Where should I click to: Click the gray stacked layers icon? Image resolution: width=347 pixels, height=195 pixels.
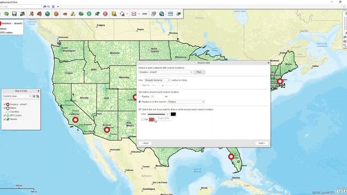pos(153,14)
